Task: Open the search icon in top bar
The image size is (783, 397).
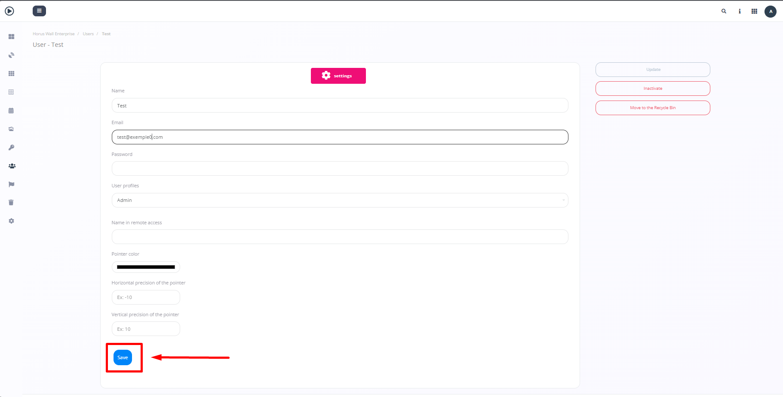Action: [724, 11]
